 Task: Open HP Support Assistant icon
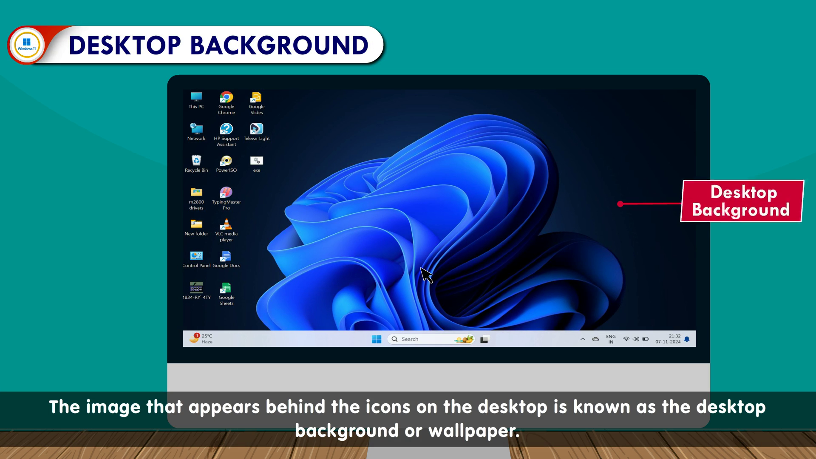(x=226, y=129)
